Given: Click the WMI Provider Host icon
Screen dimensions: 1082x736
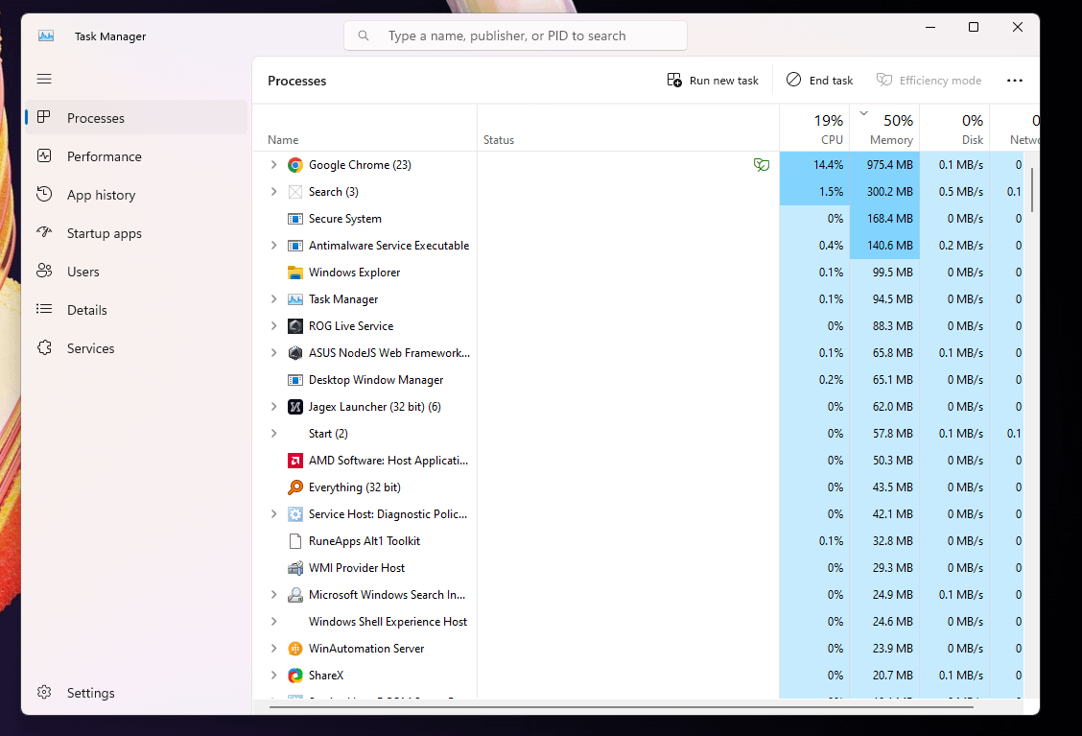Looking at the screenshot, I should (x=295, y=568).
